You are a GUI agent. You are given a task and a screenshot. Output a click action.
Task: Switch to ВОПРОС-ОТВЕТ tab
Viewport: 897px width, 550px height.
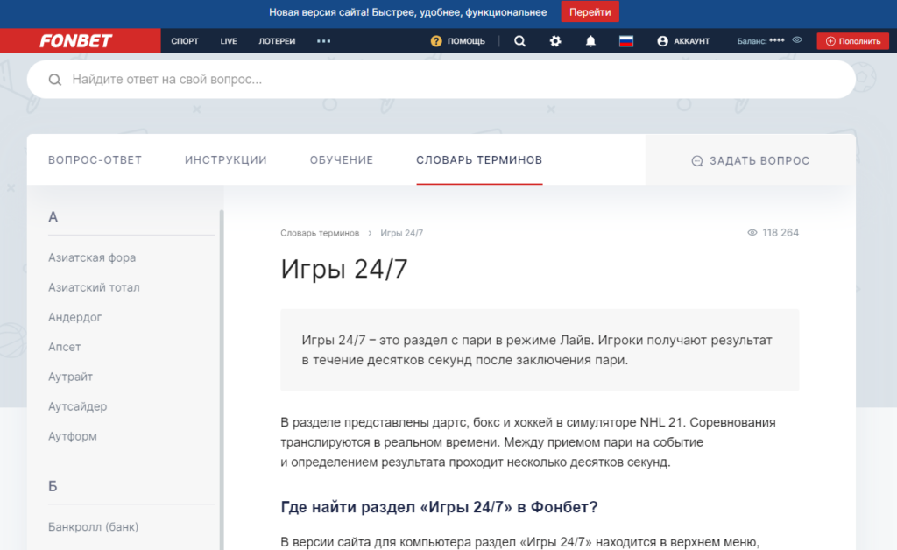coord(95,160)
